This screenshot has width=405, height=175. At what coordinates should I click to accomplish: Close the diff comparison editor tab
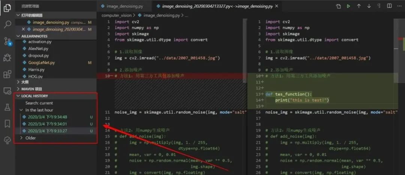277,6
